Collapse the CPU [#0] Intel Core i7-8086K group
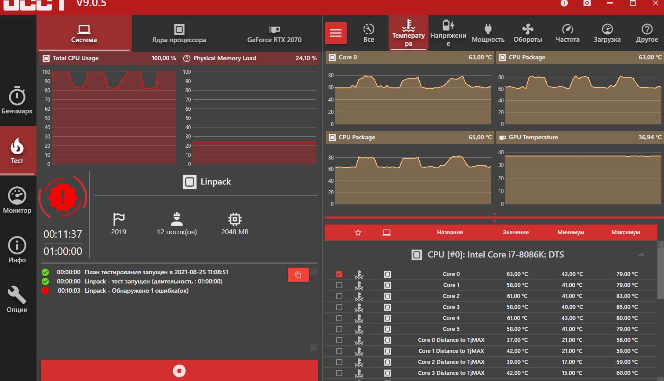 [642, 255]
